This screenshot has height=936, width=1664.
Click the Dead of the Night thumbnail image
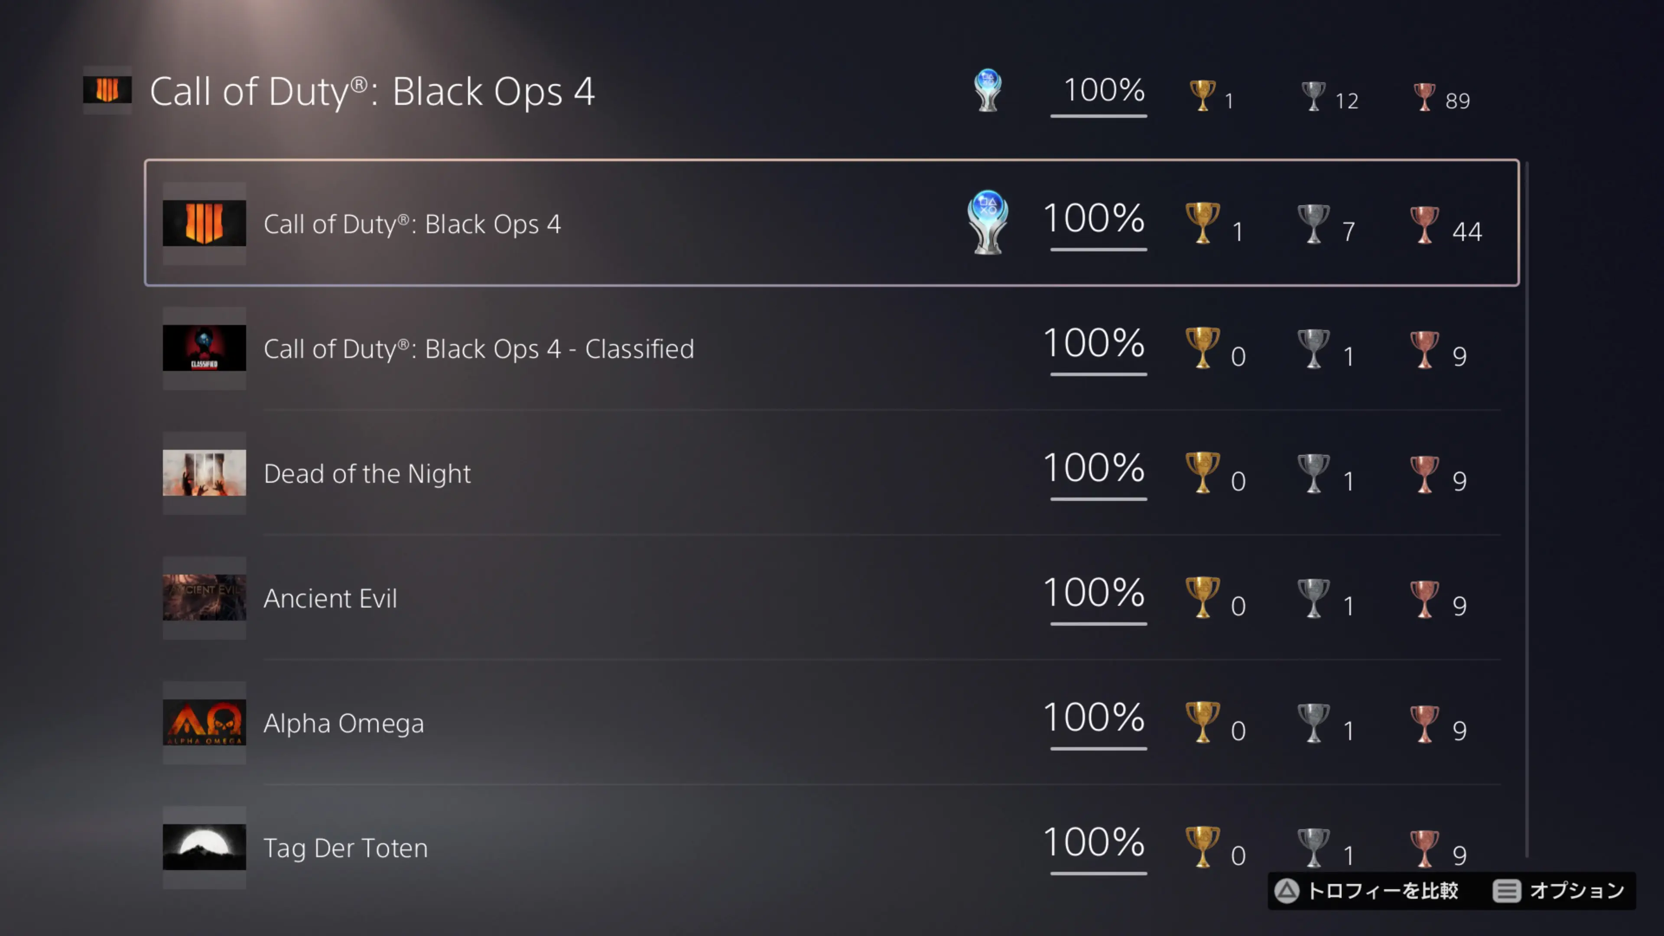click(204, 474)
